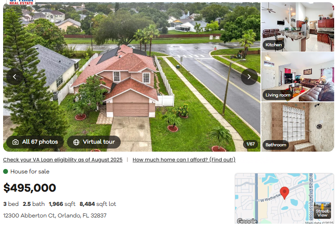The image size is (335, 225).
Task: Check your VA Loan eligibility link
Action: (63, 160)
